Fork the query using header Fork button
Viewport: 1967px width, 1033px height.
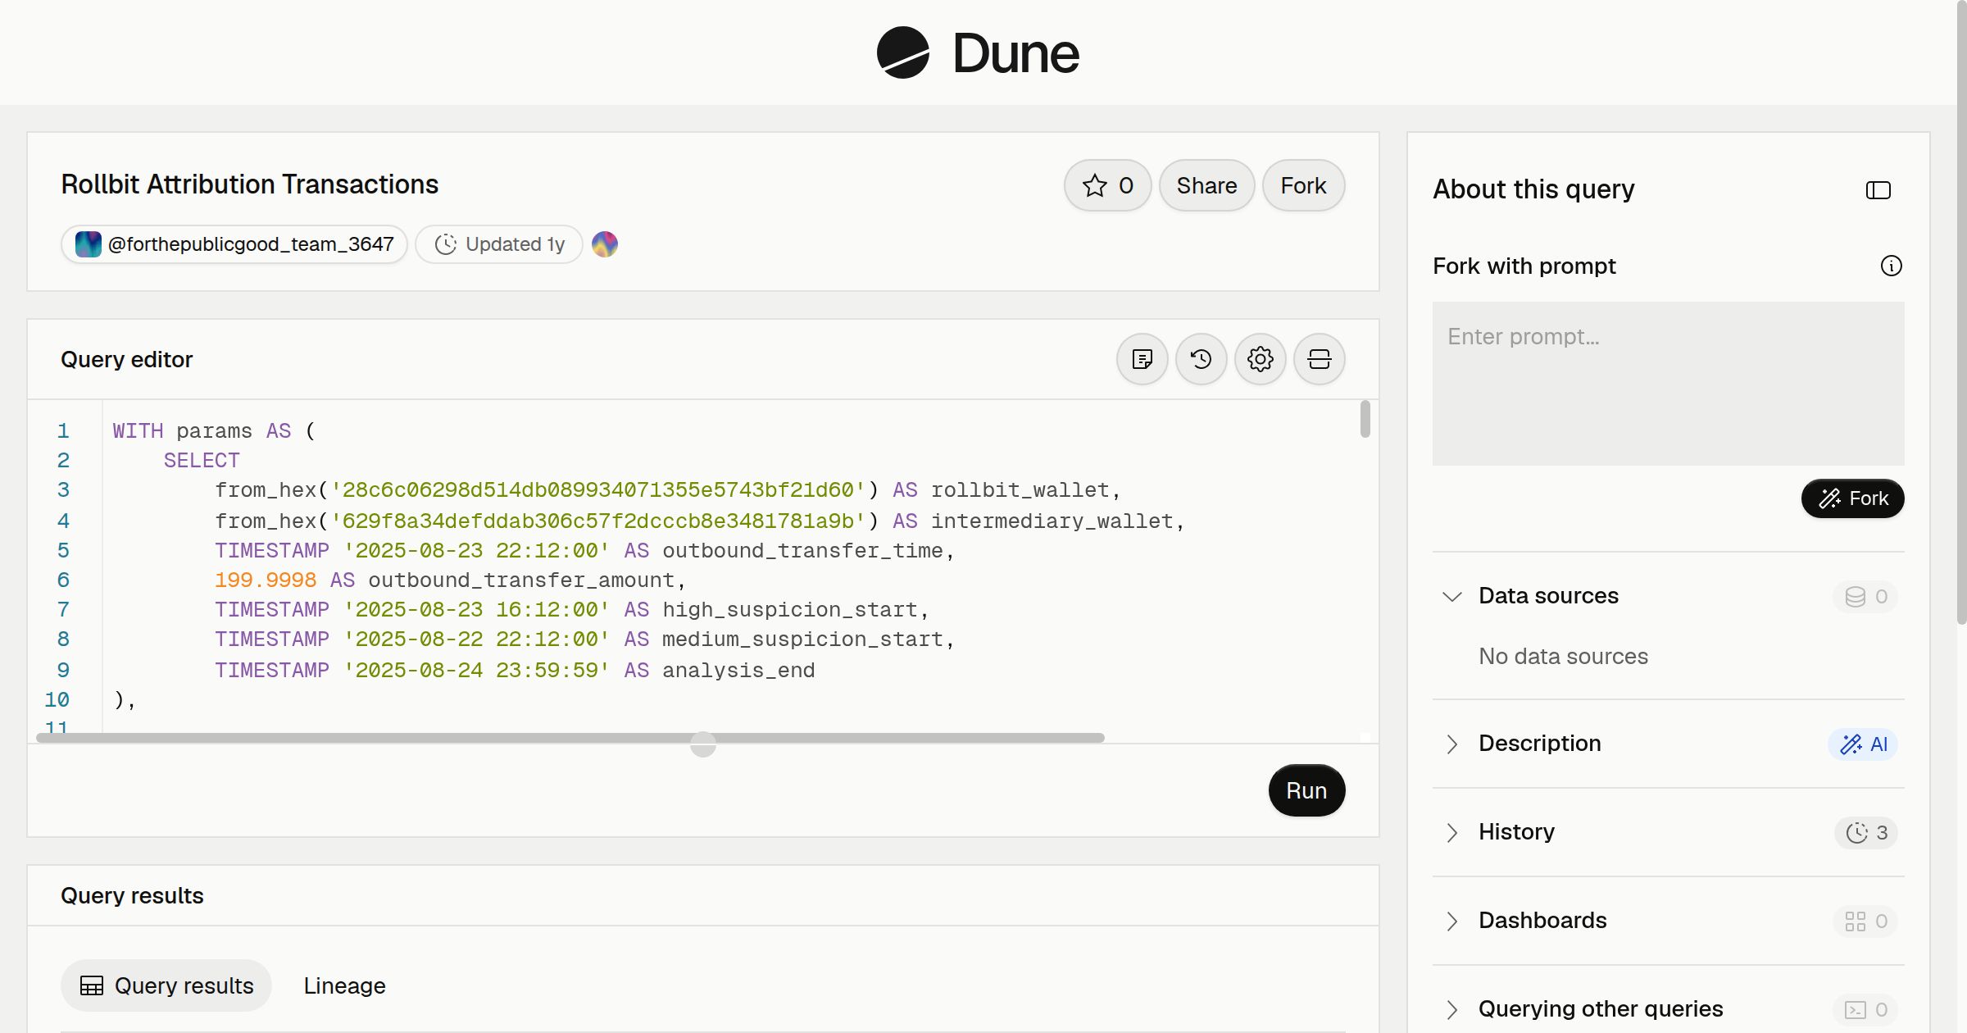1303,185
